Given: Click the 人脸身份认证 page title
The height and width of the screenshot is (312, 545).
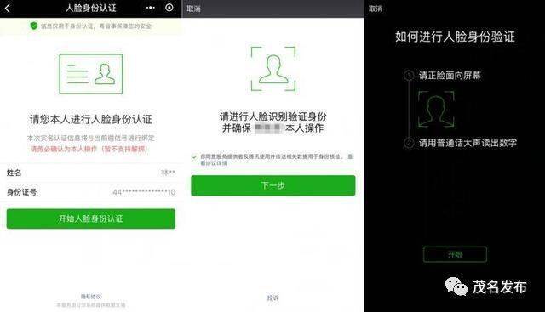Looking at the screenshot, I should [x=91, y=8].
